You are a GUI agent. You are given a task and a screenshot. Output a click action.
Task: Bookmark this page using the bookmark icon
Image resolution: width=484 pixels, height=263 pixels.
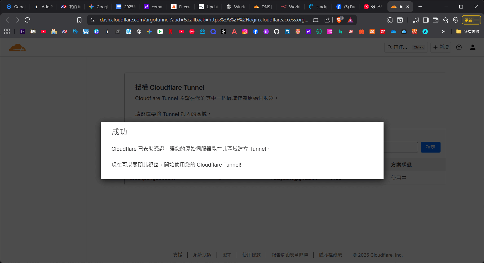79,20
